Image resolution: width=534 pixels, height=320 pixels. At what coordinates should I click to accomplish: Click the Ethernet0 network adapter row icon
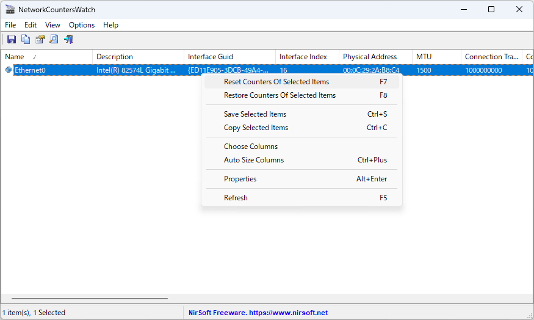point(9,70)
